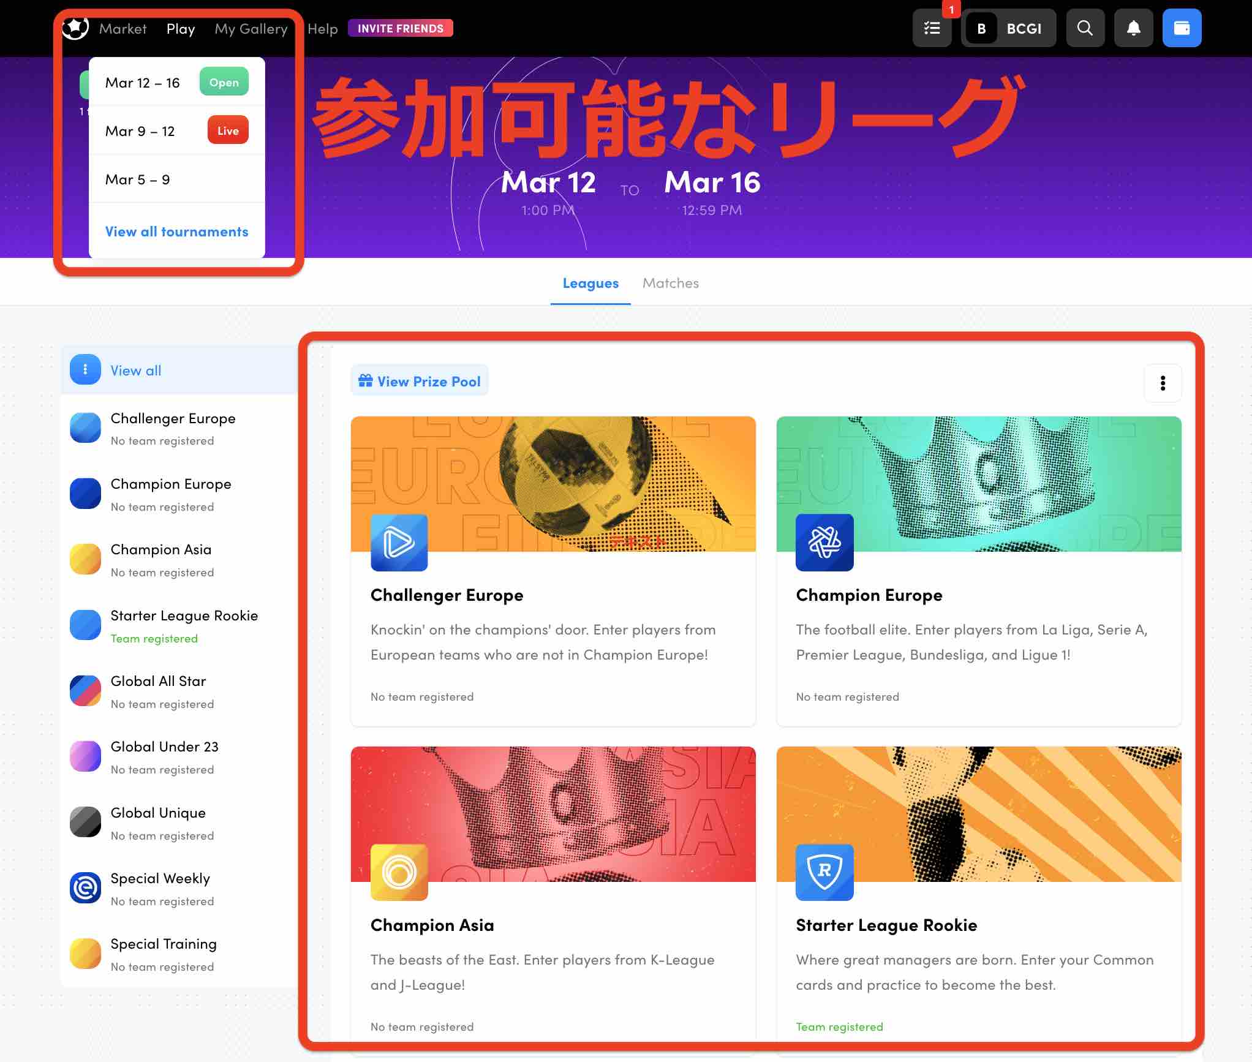
Task: Click the Special Training sidebar icon
Action: coord(85,954)
